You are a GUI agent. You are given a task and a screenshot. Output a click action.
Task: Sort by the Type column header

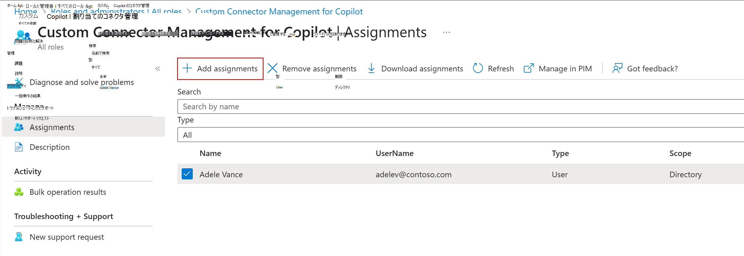tap(560, 153)
